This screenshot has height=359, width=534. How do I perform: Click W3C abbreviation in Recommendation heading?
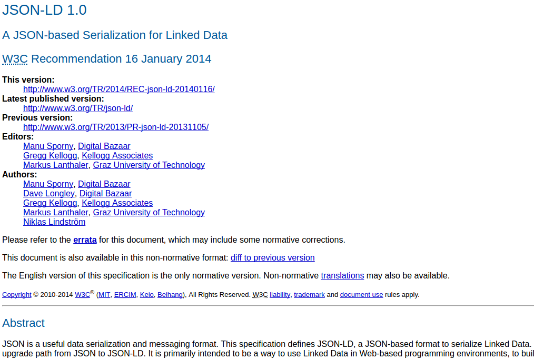(15, 59)
